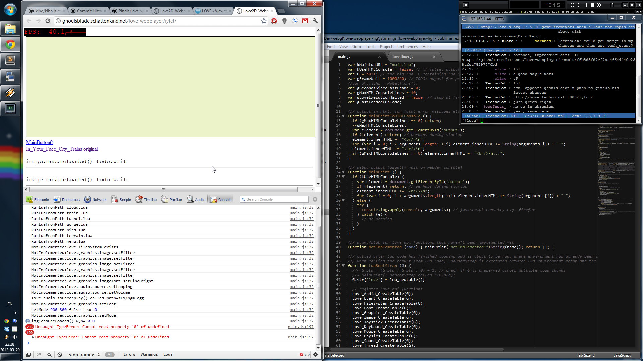The height and width of the screenshot is (361, 643).
Task: Show All console messages
Action: 110,354
